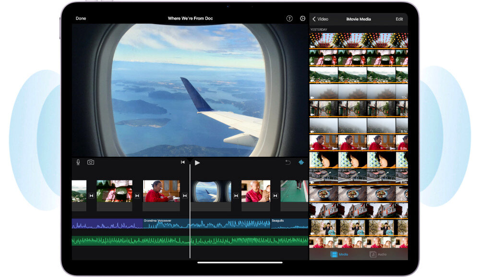Skip playhead back to the beginning
Viewport: 480px width, 277px height.
[x=183, y=162]
